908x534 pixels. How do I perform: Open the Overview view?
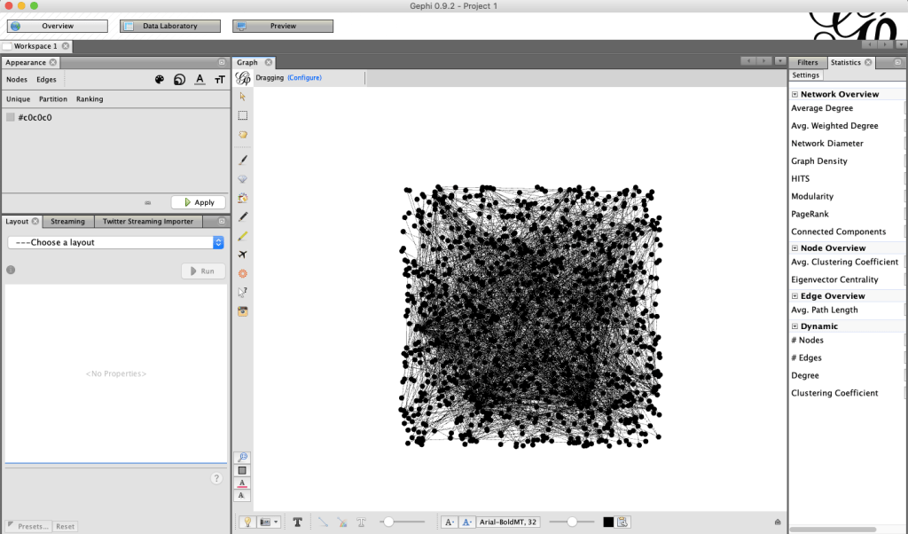pyautogui.click(x=58, y=26)
